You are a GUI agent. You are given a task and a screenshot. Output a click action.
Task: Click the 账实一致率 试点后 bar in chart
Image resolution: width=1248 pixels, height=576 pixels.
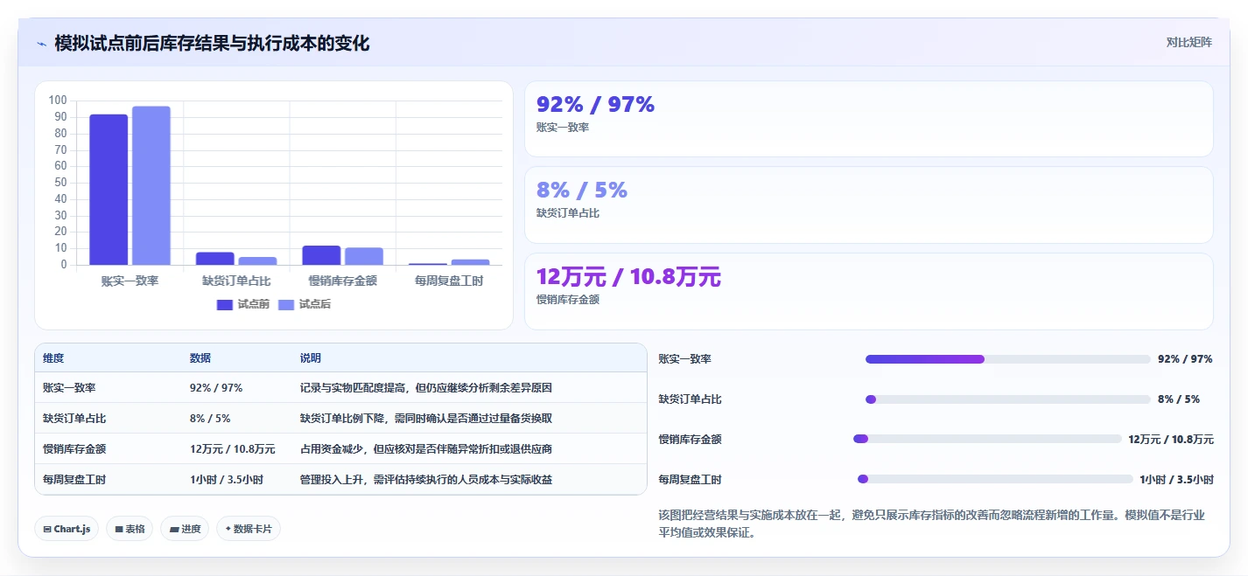pos(151,185)
